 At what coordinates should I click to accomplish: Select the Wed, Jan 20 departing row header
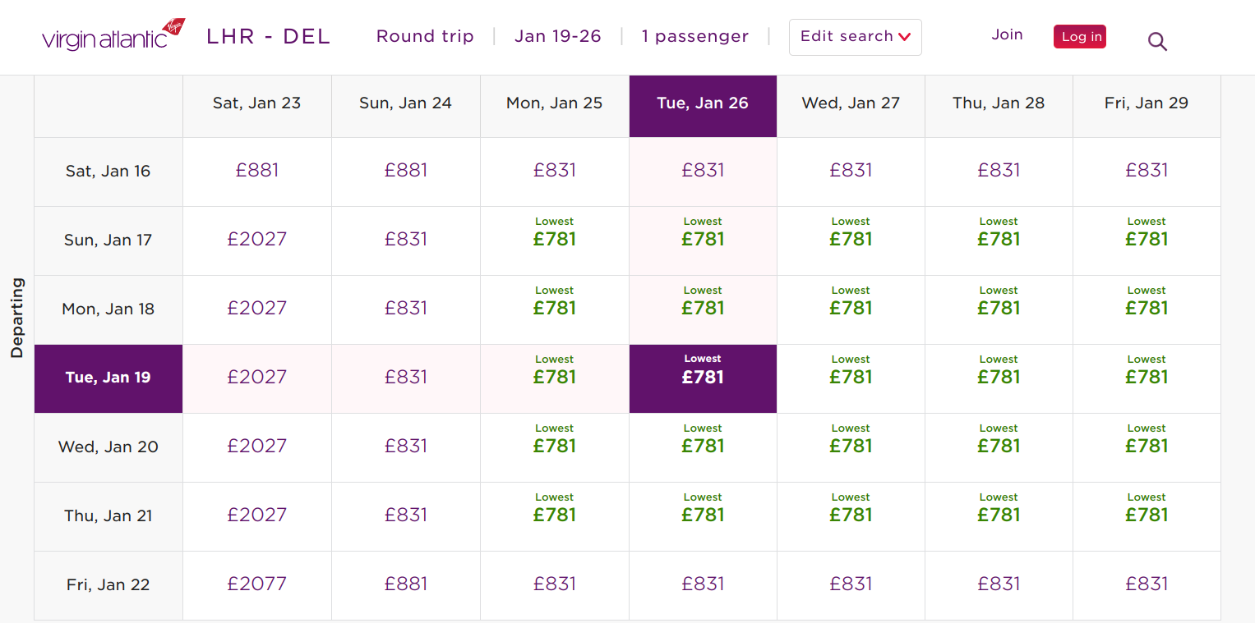click(x=108, y=447)
